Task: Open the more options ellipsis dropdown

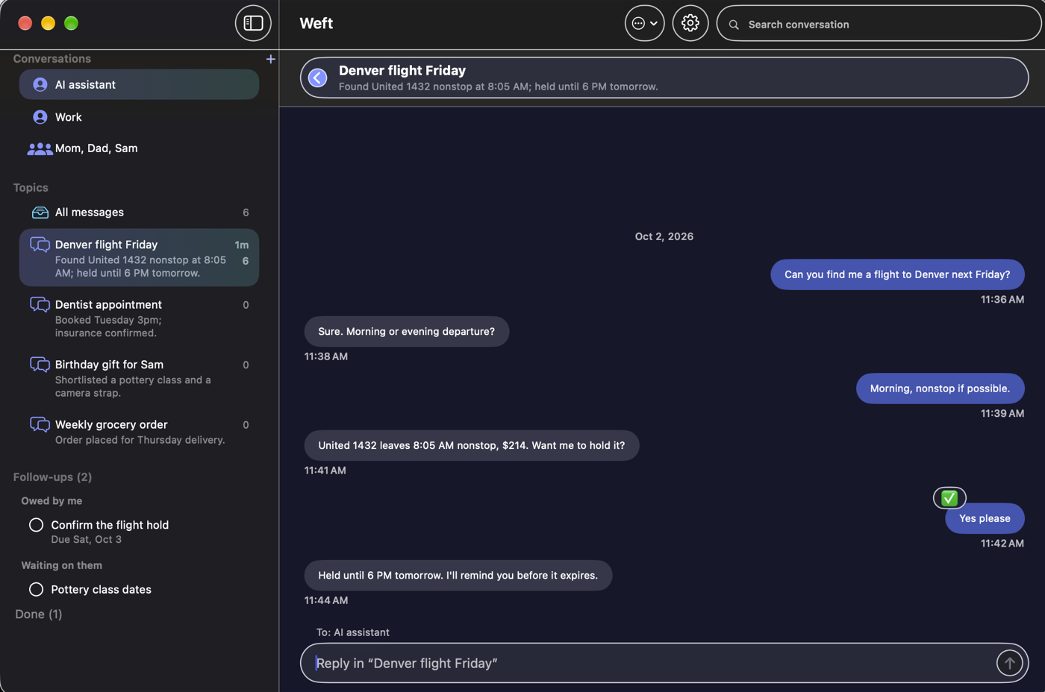Action: click(x=644, y=23)
